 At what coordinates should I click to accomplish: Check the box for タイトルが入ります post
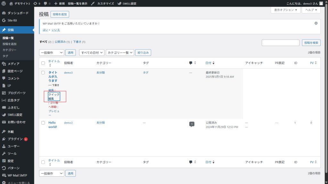pos(43,73)
